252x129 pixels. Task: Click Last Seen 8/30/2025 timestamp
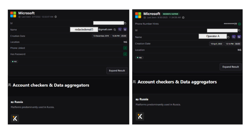coord(164,18)
